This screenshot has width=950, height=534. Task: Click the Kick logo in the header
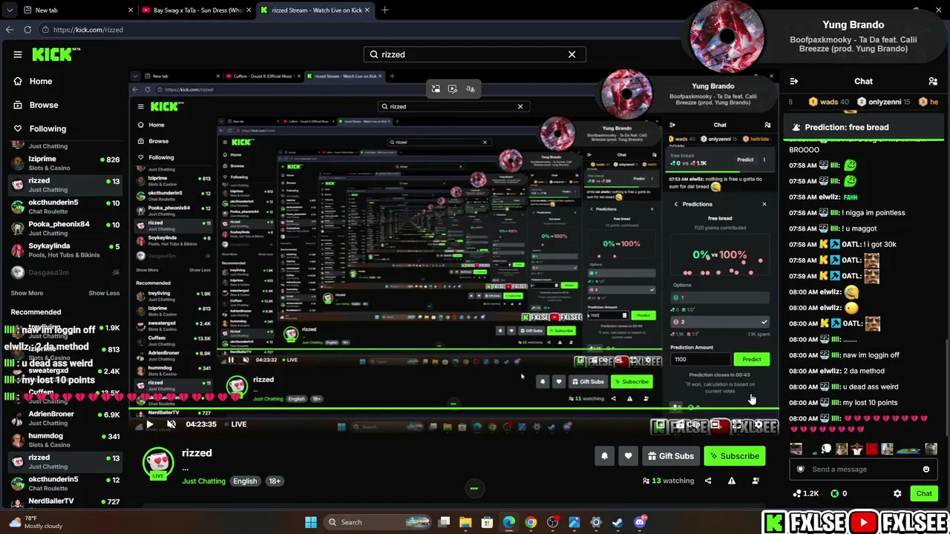click(x=56, y=54)
